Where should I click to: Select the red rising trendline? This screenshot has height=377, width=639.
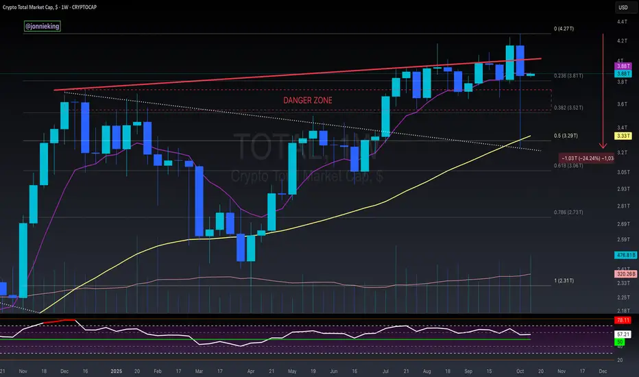tap(298, 75)
